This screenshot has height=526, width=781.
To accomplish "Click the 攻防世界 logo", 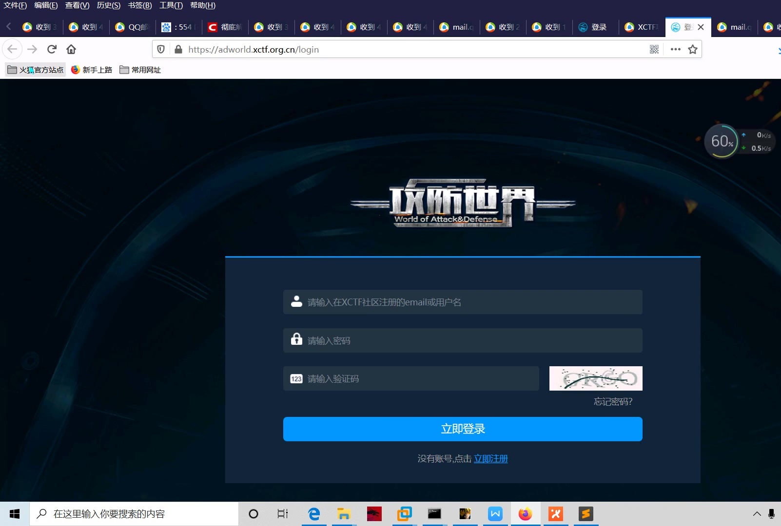I will point(463,203).
